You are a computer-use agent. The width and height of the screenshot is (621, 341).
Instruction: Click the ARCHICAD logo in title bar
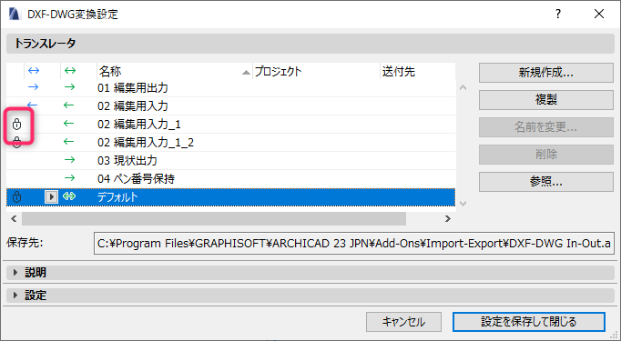click(15, 14)
